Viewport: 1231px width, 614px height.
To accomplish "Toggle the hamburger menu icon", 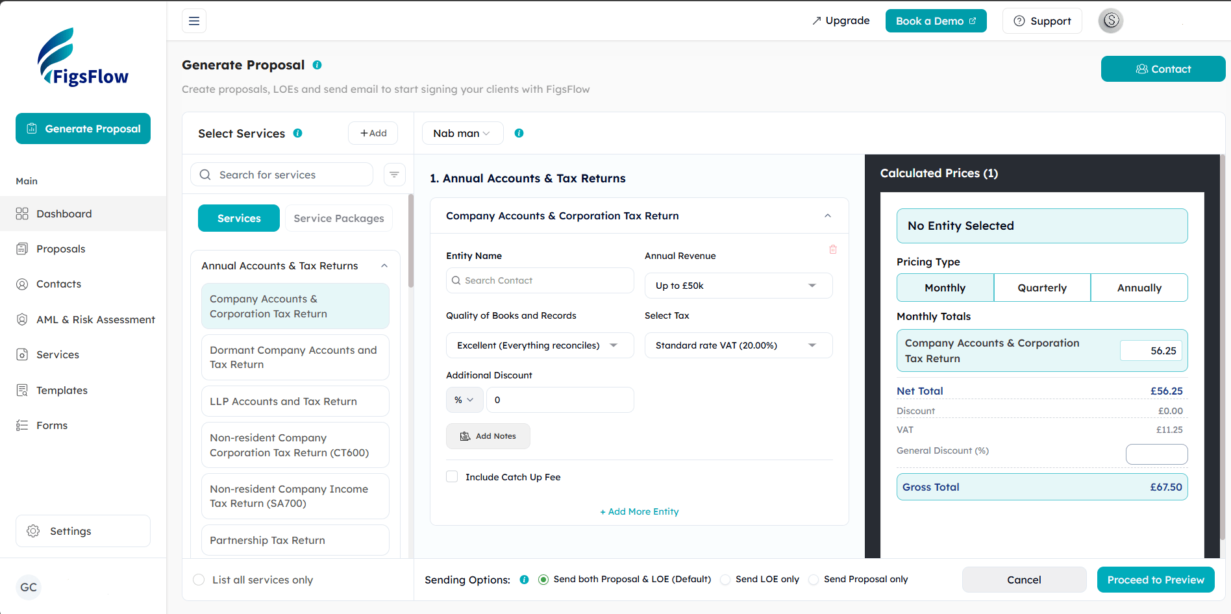I will click(194, 21).
